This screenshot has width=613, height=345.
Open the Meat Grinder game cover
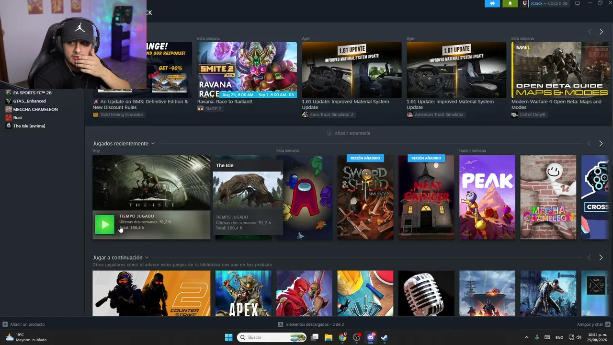[x=426, y=197]
